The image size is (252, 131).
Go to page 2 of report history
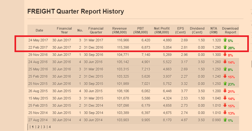[38, 127]
